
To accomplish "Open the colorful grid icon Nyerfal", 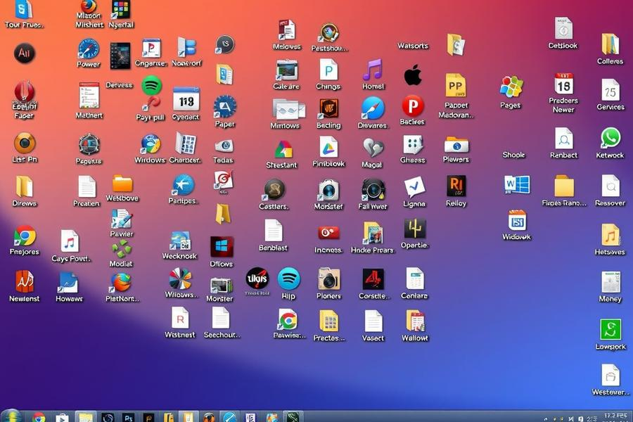I will 120,9.
